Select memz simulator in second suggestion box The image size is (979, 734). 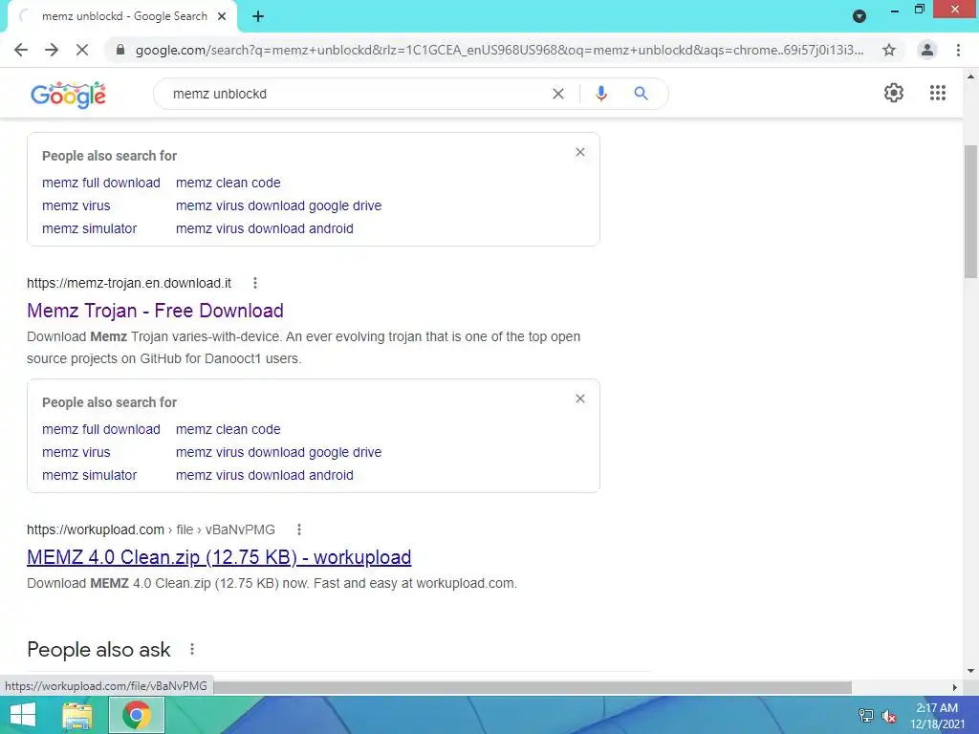[89, 476]
